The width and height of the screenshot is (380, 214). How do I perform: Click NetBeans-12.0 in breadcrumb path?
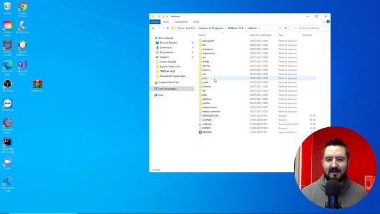[x=235, y=28]
